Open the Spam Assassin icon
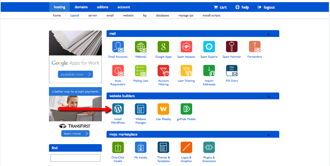The image size is (330, 166). (186, 47)
